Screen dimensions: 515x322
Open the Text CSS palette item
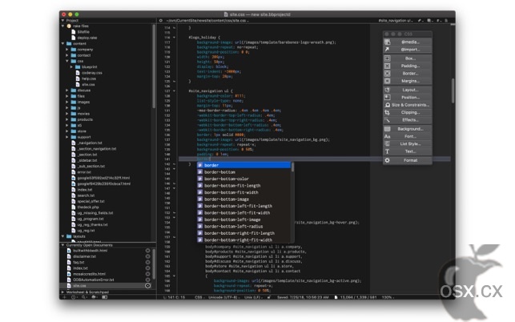click(407, 152)
